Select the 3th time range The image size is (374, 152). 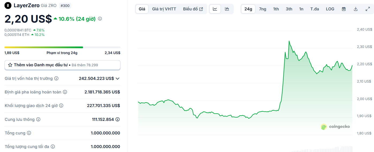coord(289,9)
